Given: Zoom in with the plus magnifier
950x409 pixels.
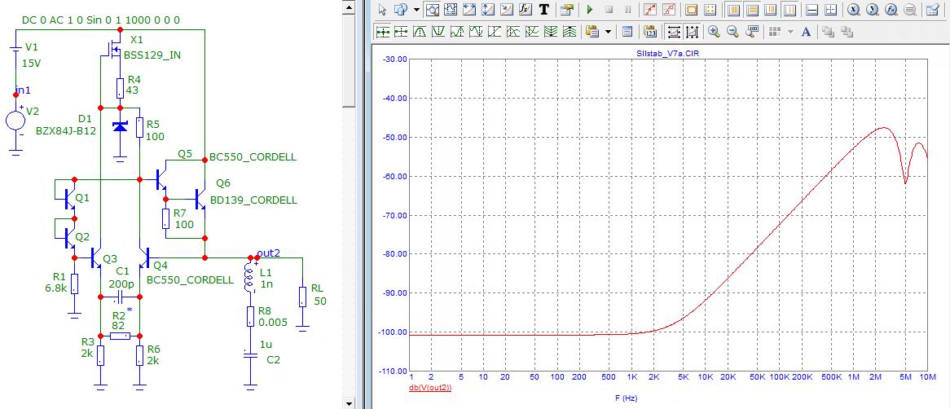Looking at the screenshot, I should [x=714, y=32].
